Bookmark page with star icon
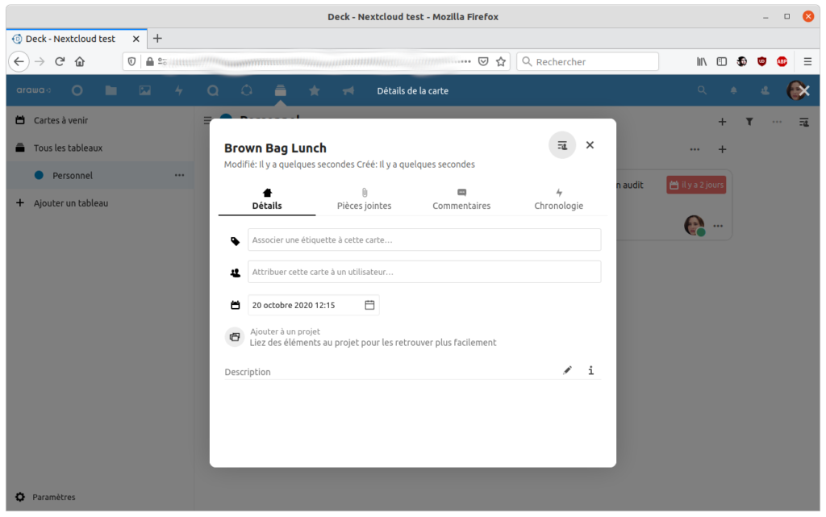Image resolution: width=826 pixels, height=517 pixels. coord(501,61)
